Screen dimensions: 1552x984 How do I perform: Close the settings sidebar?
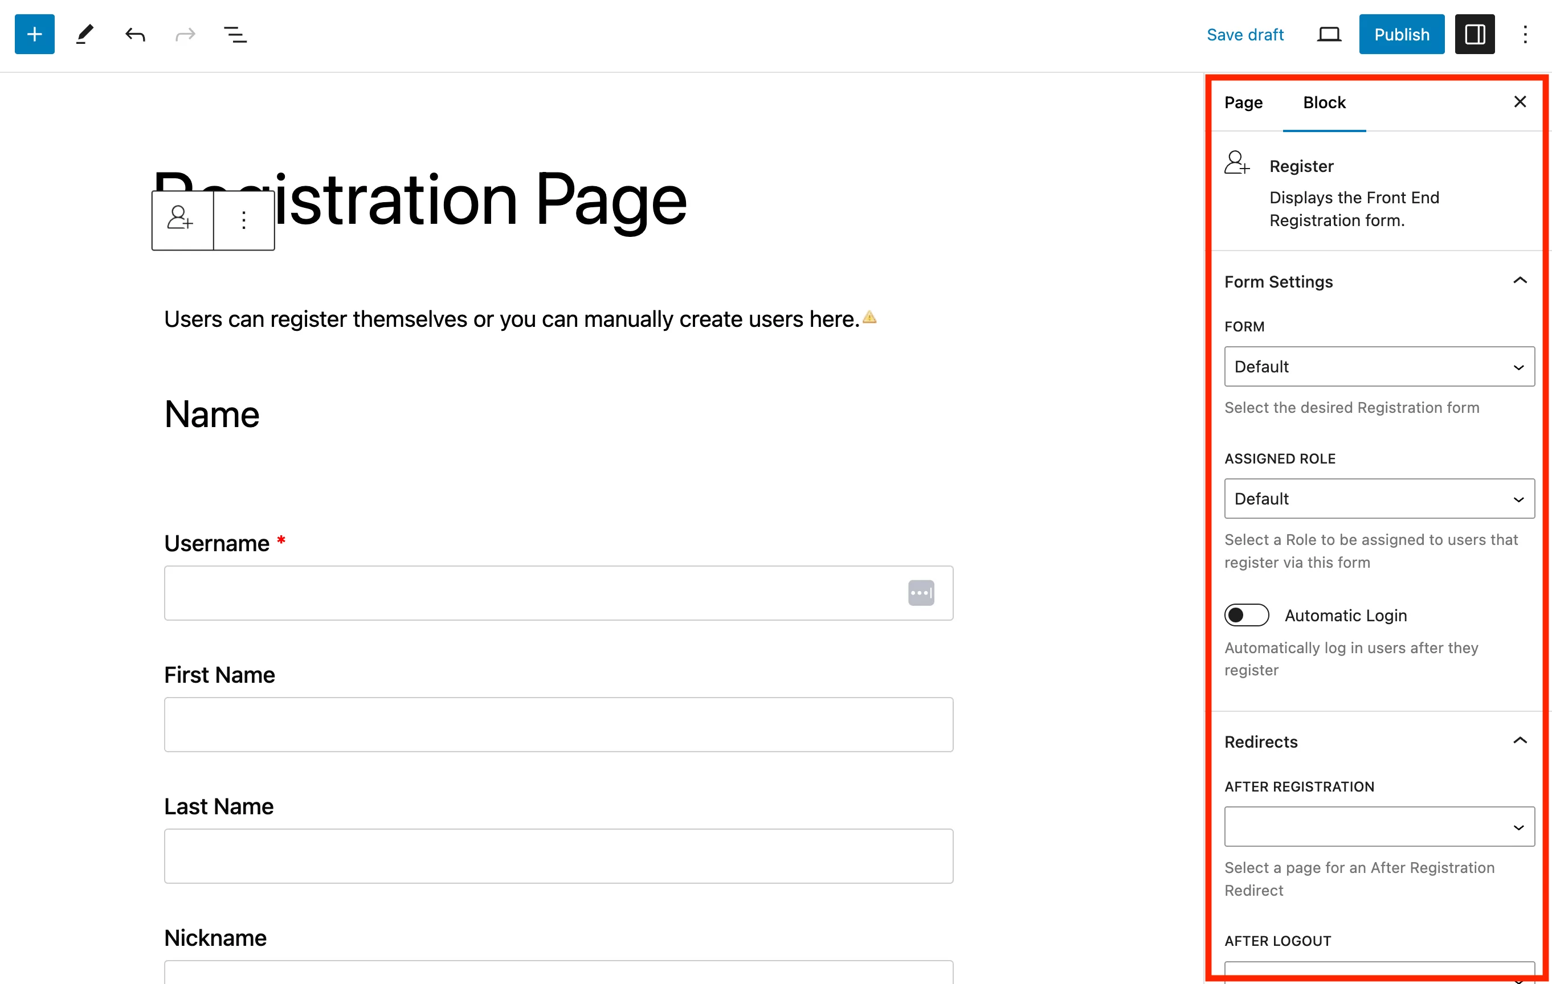tap(1520, 102)
